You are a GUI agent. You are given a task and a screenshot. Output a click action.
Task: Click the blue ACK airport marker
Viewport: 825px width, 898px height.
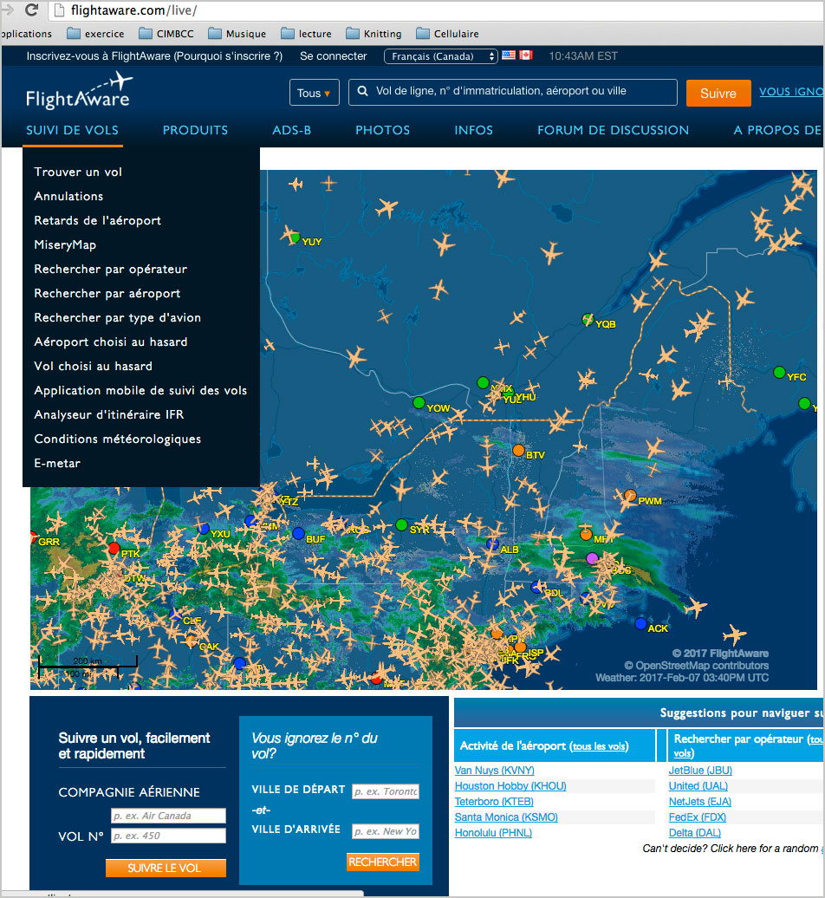click(640, 624)
